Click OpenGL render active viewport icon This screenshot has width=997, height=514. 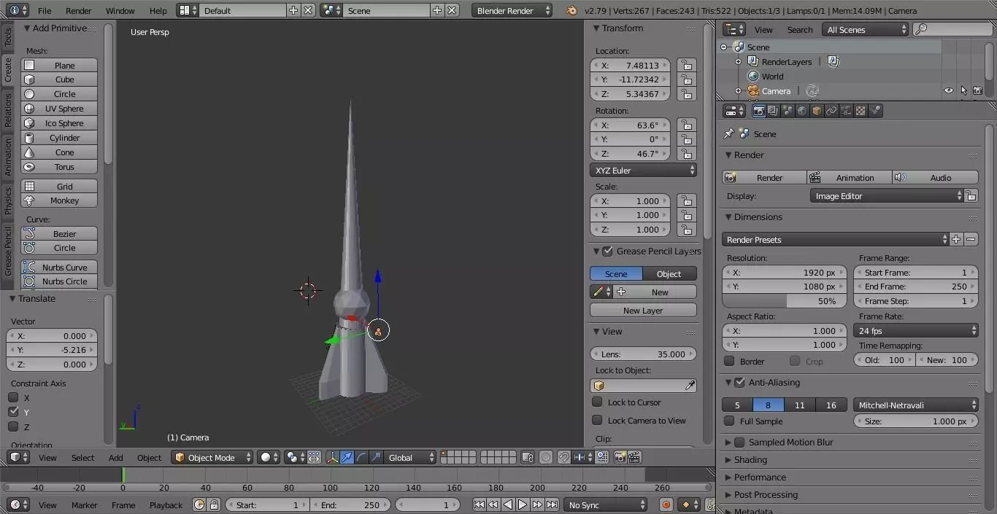coord(620,457)
